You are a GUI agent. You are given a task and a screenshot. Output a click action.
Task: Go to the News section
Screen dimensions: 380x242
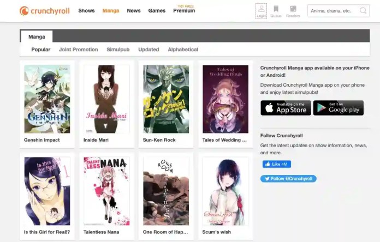134,11
